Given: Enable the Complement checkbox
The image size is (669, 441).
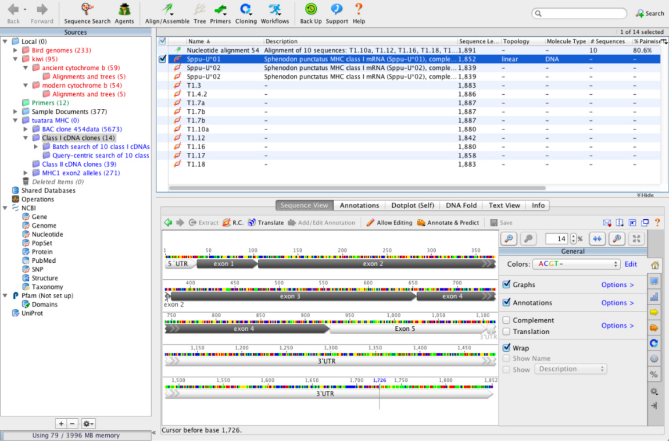Looking at the screenshot, I should point(506,320).
